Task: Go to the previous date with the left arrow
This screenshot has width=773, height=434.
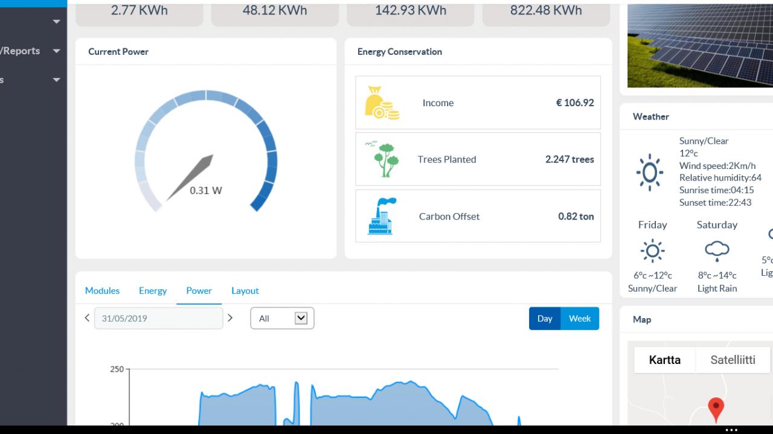Action: click(87, 318)
